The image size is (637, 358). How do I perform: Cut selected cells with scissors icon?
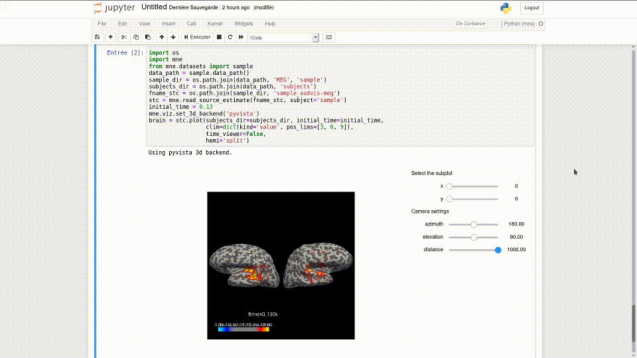point(124,37)
